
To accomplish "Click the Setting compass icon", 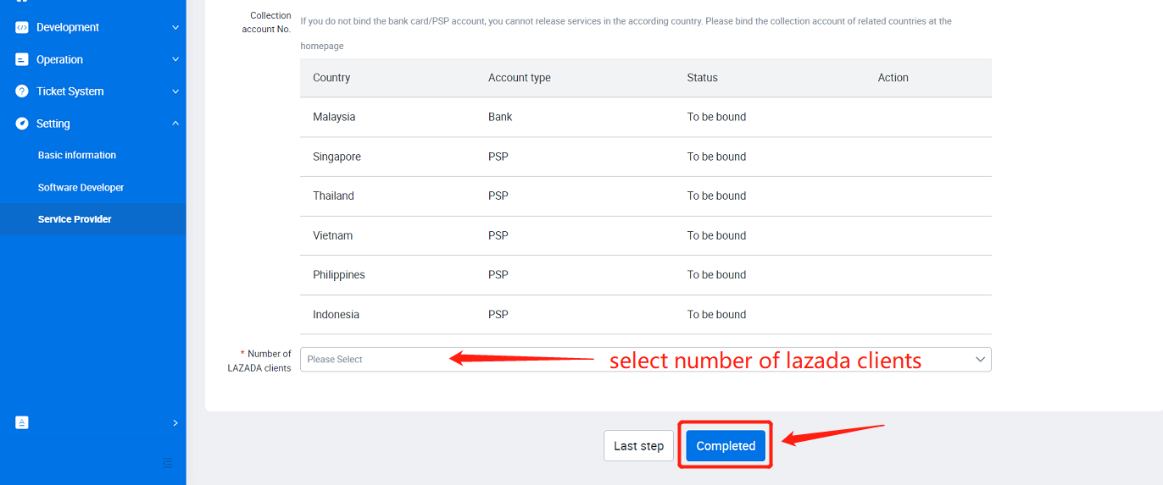I will click(x=22, y=124).
